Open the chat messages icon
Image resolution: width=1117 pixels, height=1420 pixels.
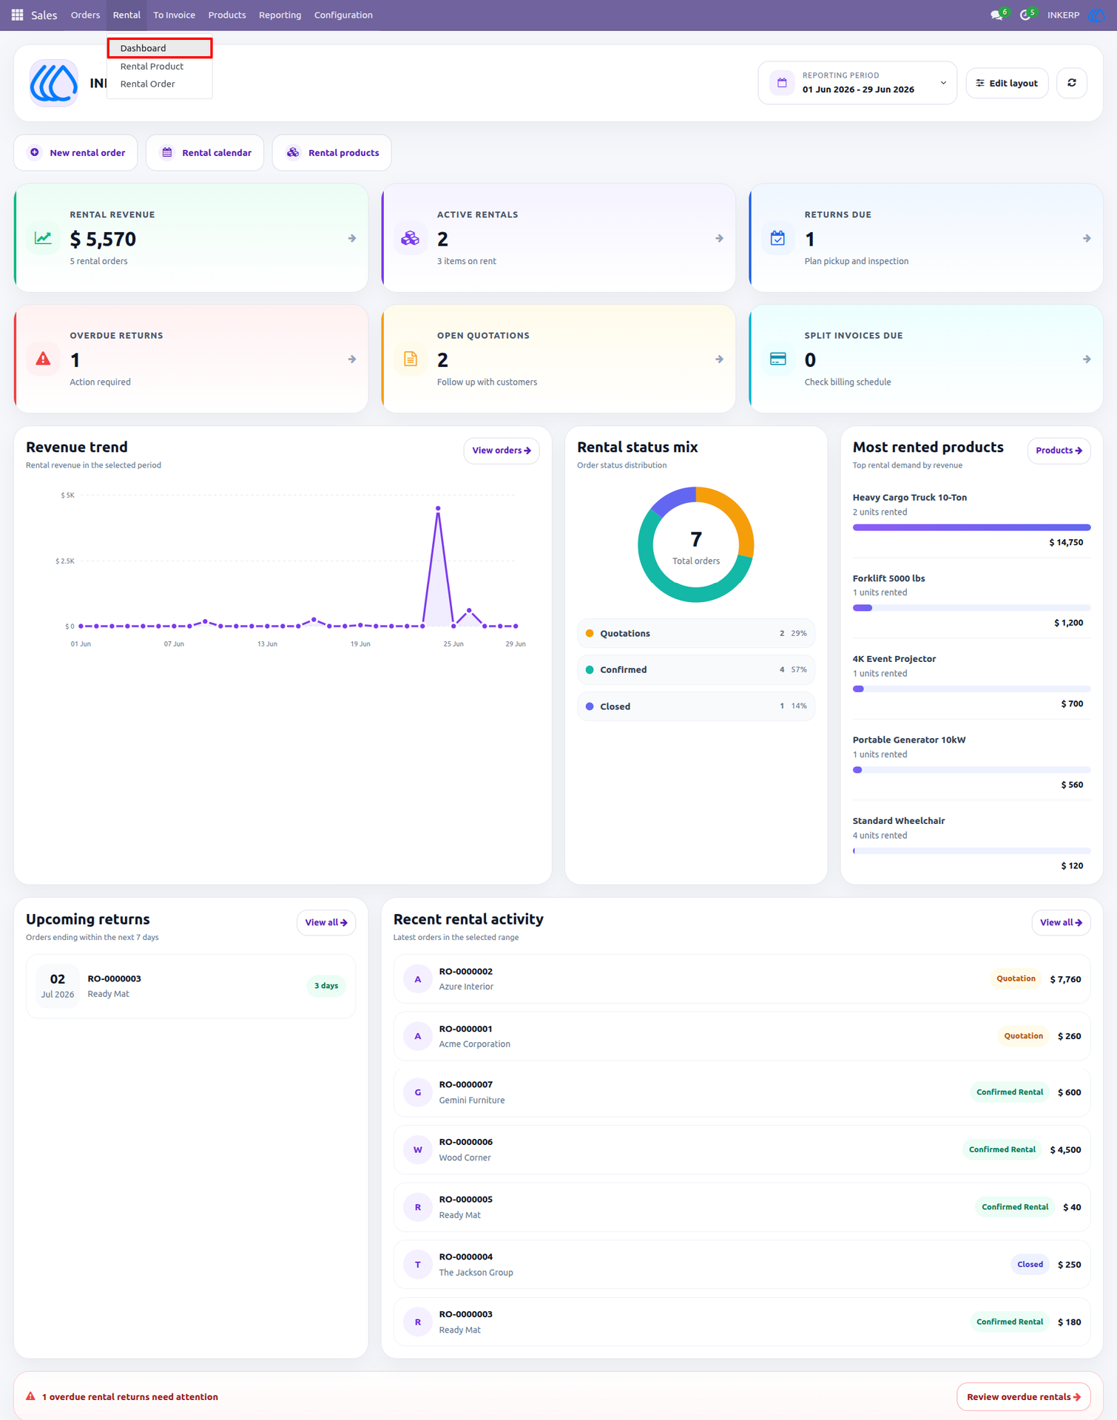coord(996,15)
